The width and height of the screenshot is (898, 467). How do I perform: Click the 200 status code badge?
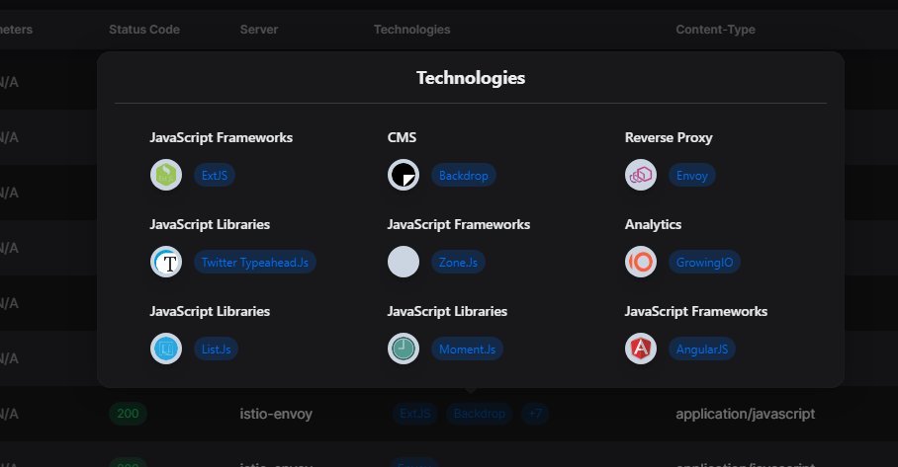128,414
